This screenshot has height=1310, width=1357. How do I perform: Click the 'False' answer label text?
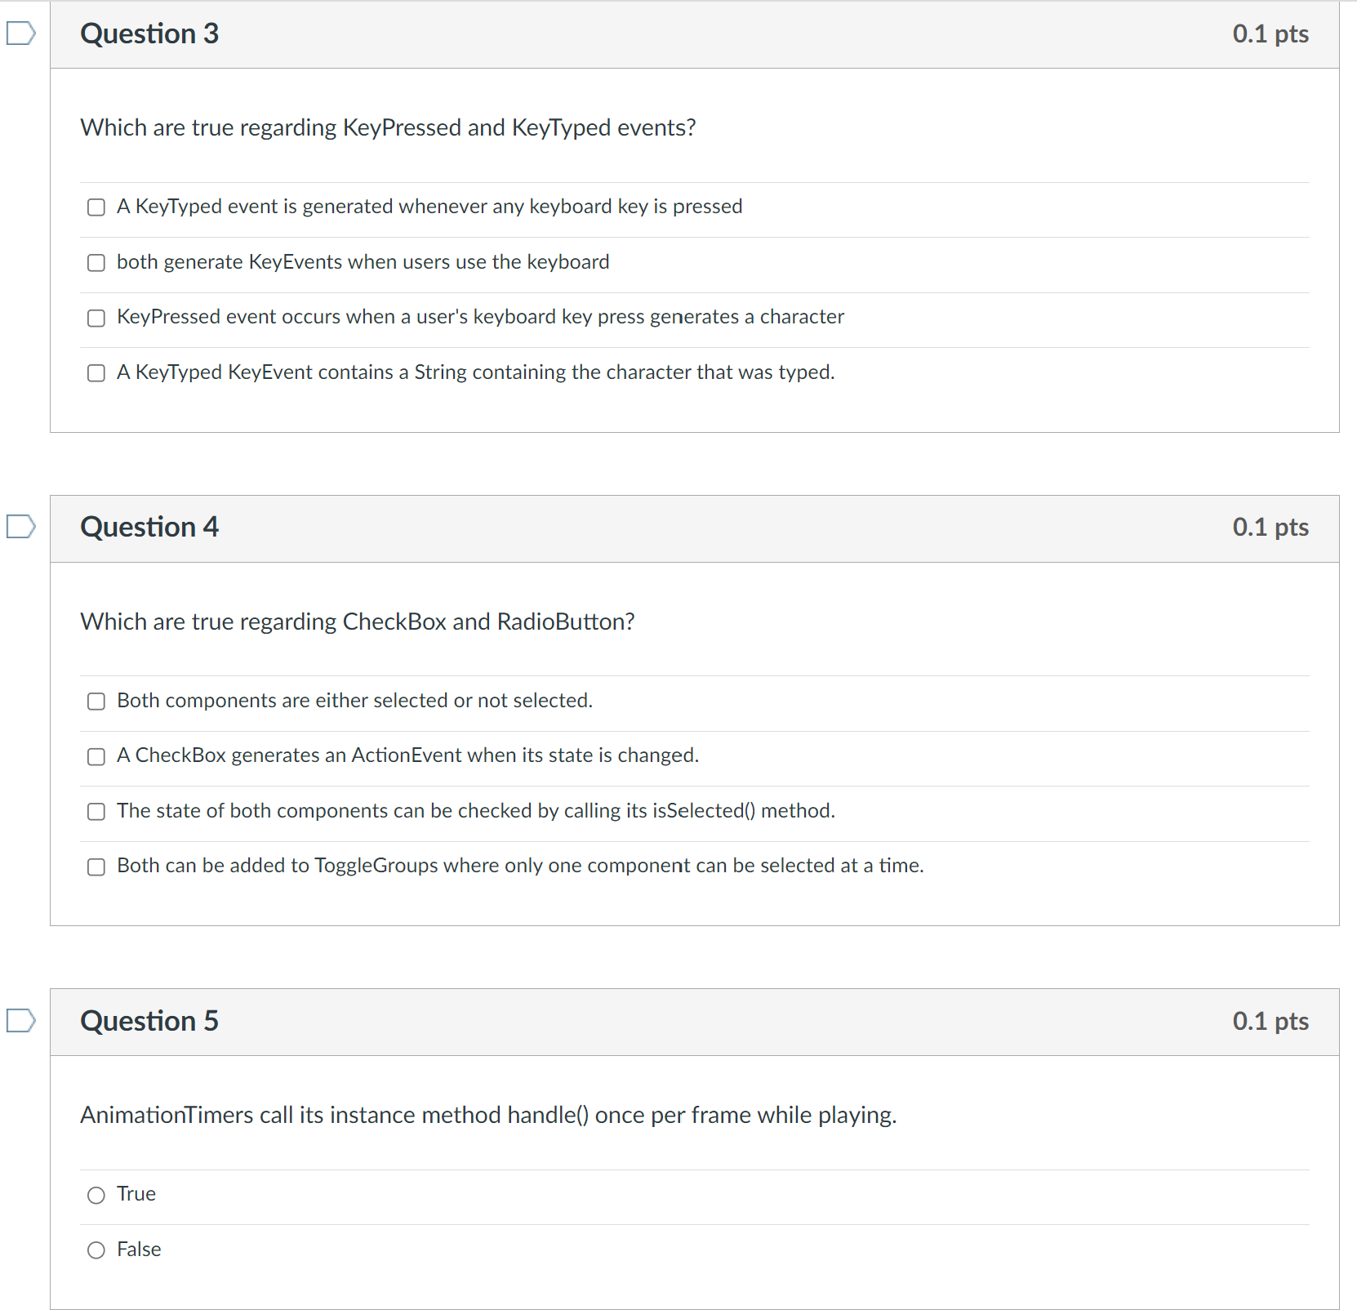pos(139,1250)
